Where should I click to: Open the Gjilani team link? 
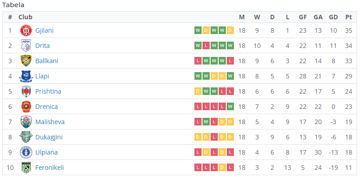pos(44,30)
